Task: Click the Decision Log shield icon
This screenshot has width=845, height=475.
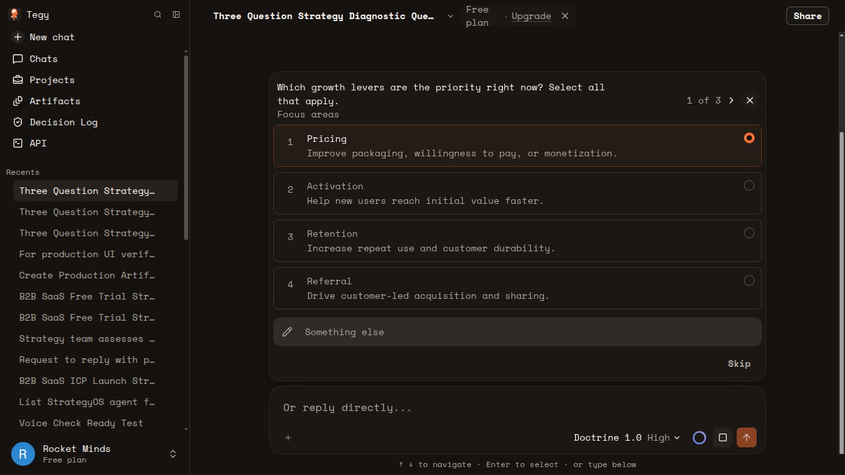Action: coord(18,122)
